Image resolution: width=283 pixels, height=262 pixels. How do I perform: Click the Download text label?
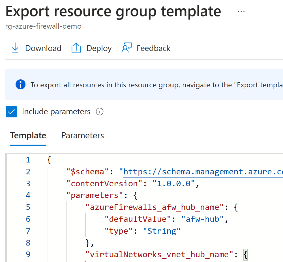(x=43, y=48)
